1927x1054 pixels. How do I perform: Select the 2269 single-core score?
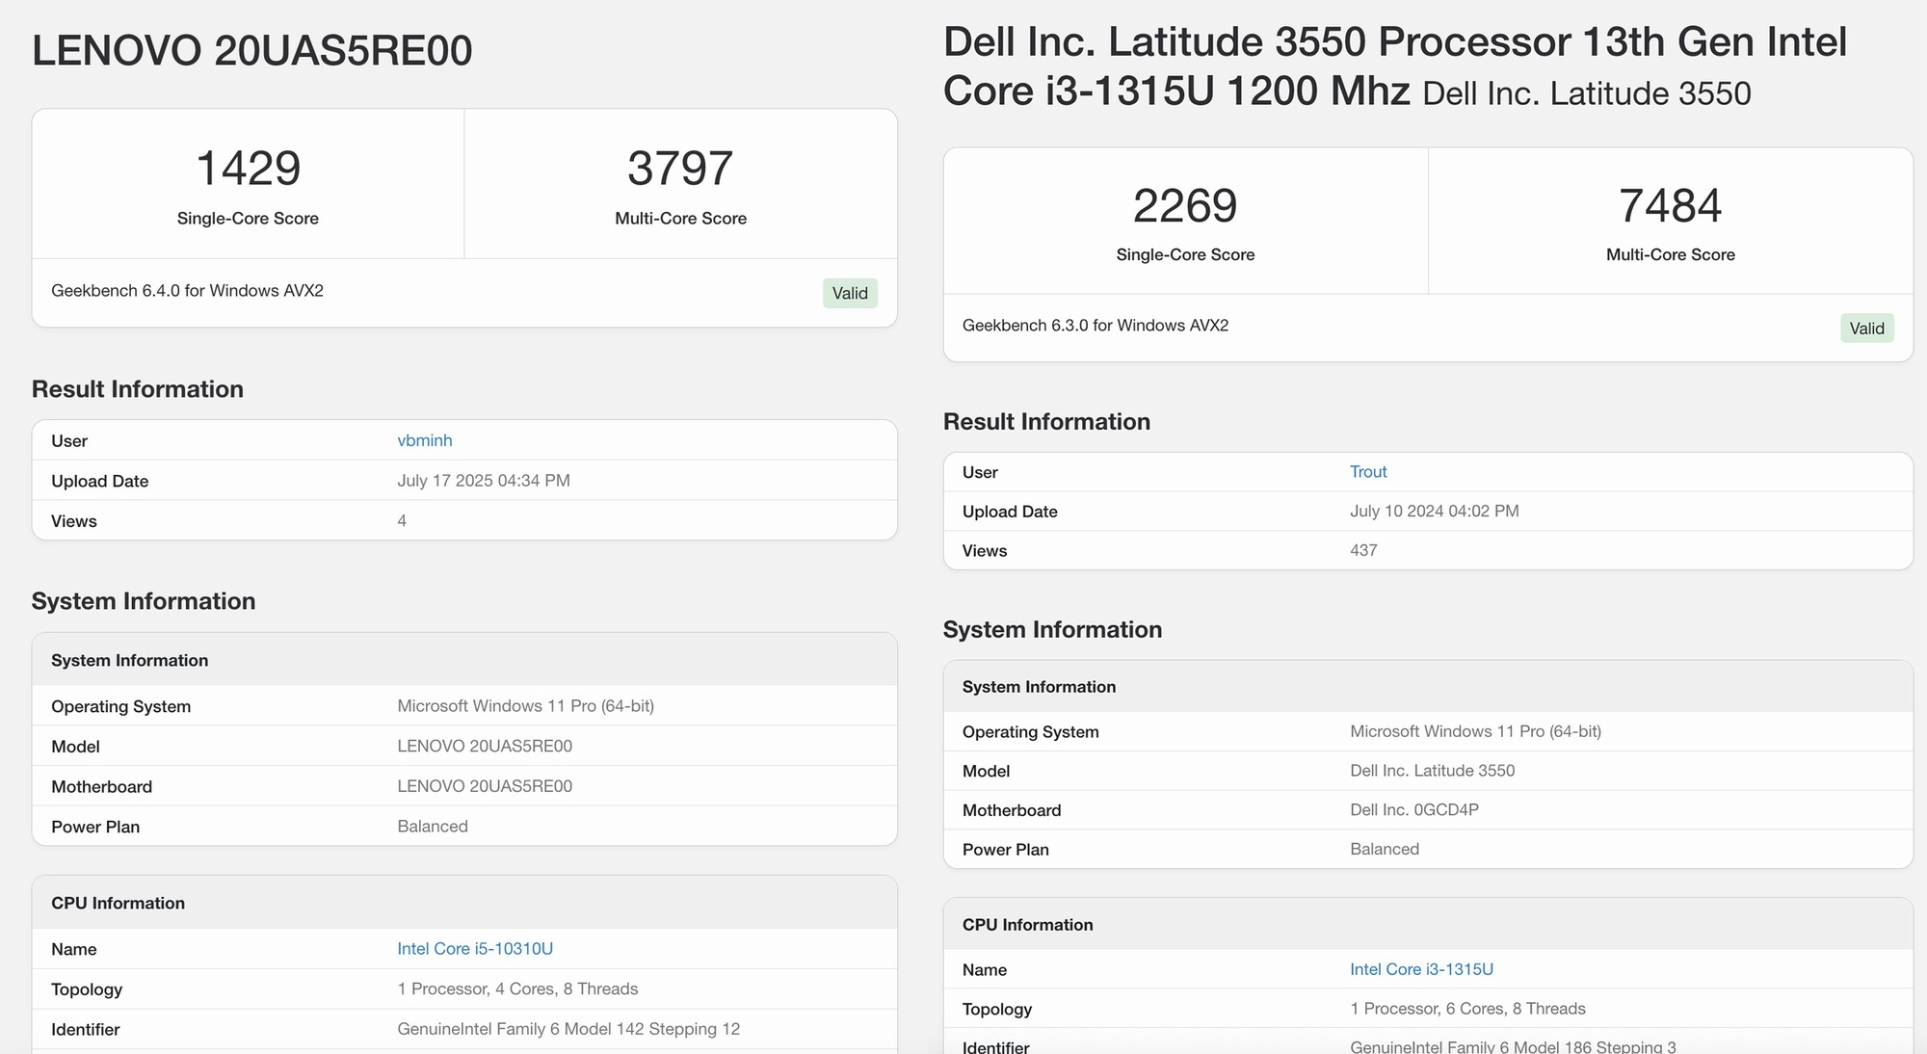pos(1185,205)
